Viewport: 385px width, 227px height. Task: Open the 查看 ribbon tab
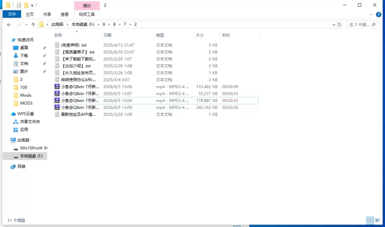click(x=64, y=14)
